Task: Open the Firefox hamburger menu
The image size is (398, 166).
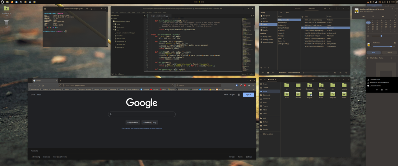Action: pos(254,85)
